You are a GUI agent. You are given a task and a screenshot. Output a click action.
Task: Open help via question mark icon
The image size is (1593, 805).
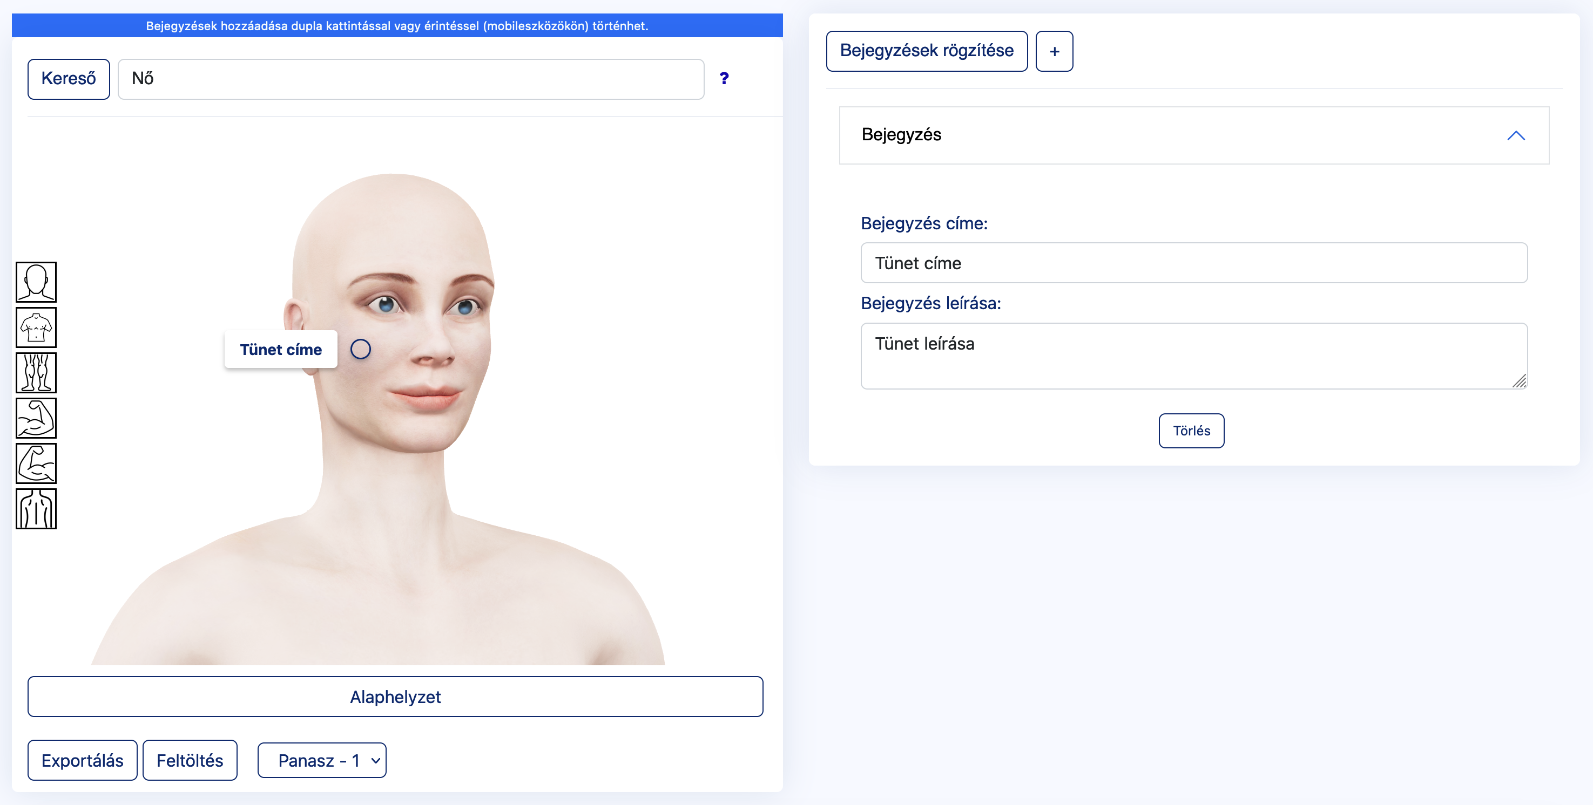(724, 78)
